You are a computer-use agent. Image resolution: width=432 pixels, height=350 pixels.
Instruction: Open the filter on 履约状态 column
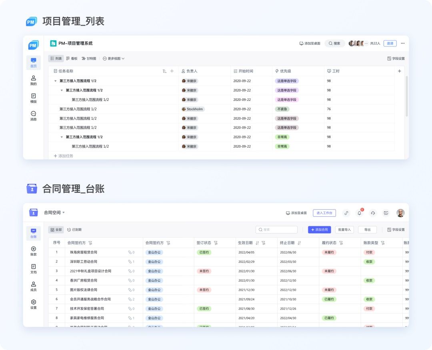tap(341, 243)
